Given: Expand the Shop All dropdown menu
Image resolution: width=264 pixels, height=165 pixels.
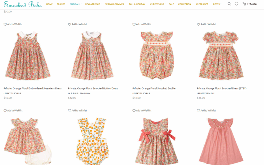Looking at the screenshot, I should pos(76,4).
